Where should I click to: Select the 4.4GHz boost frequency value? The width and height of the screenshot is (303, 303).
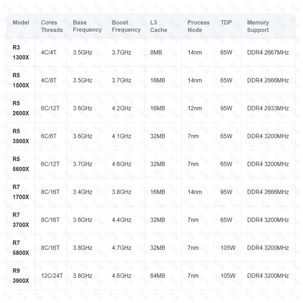pos(122,220)
